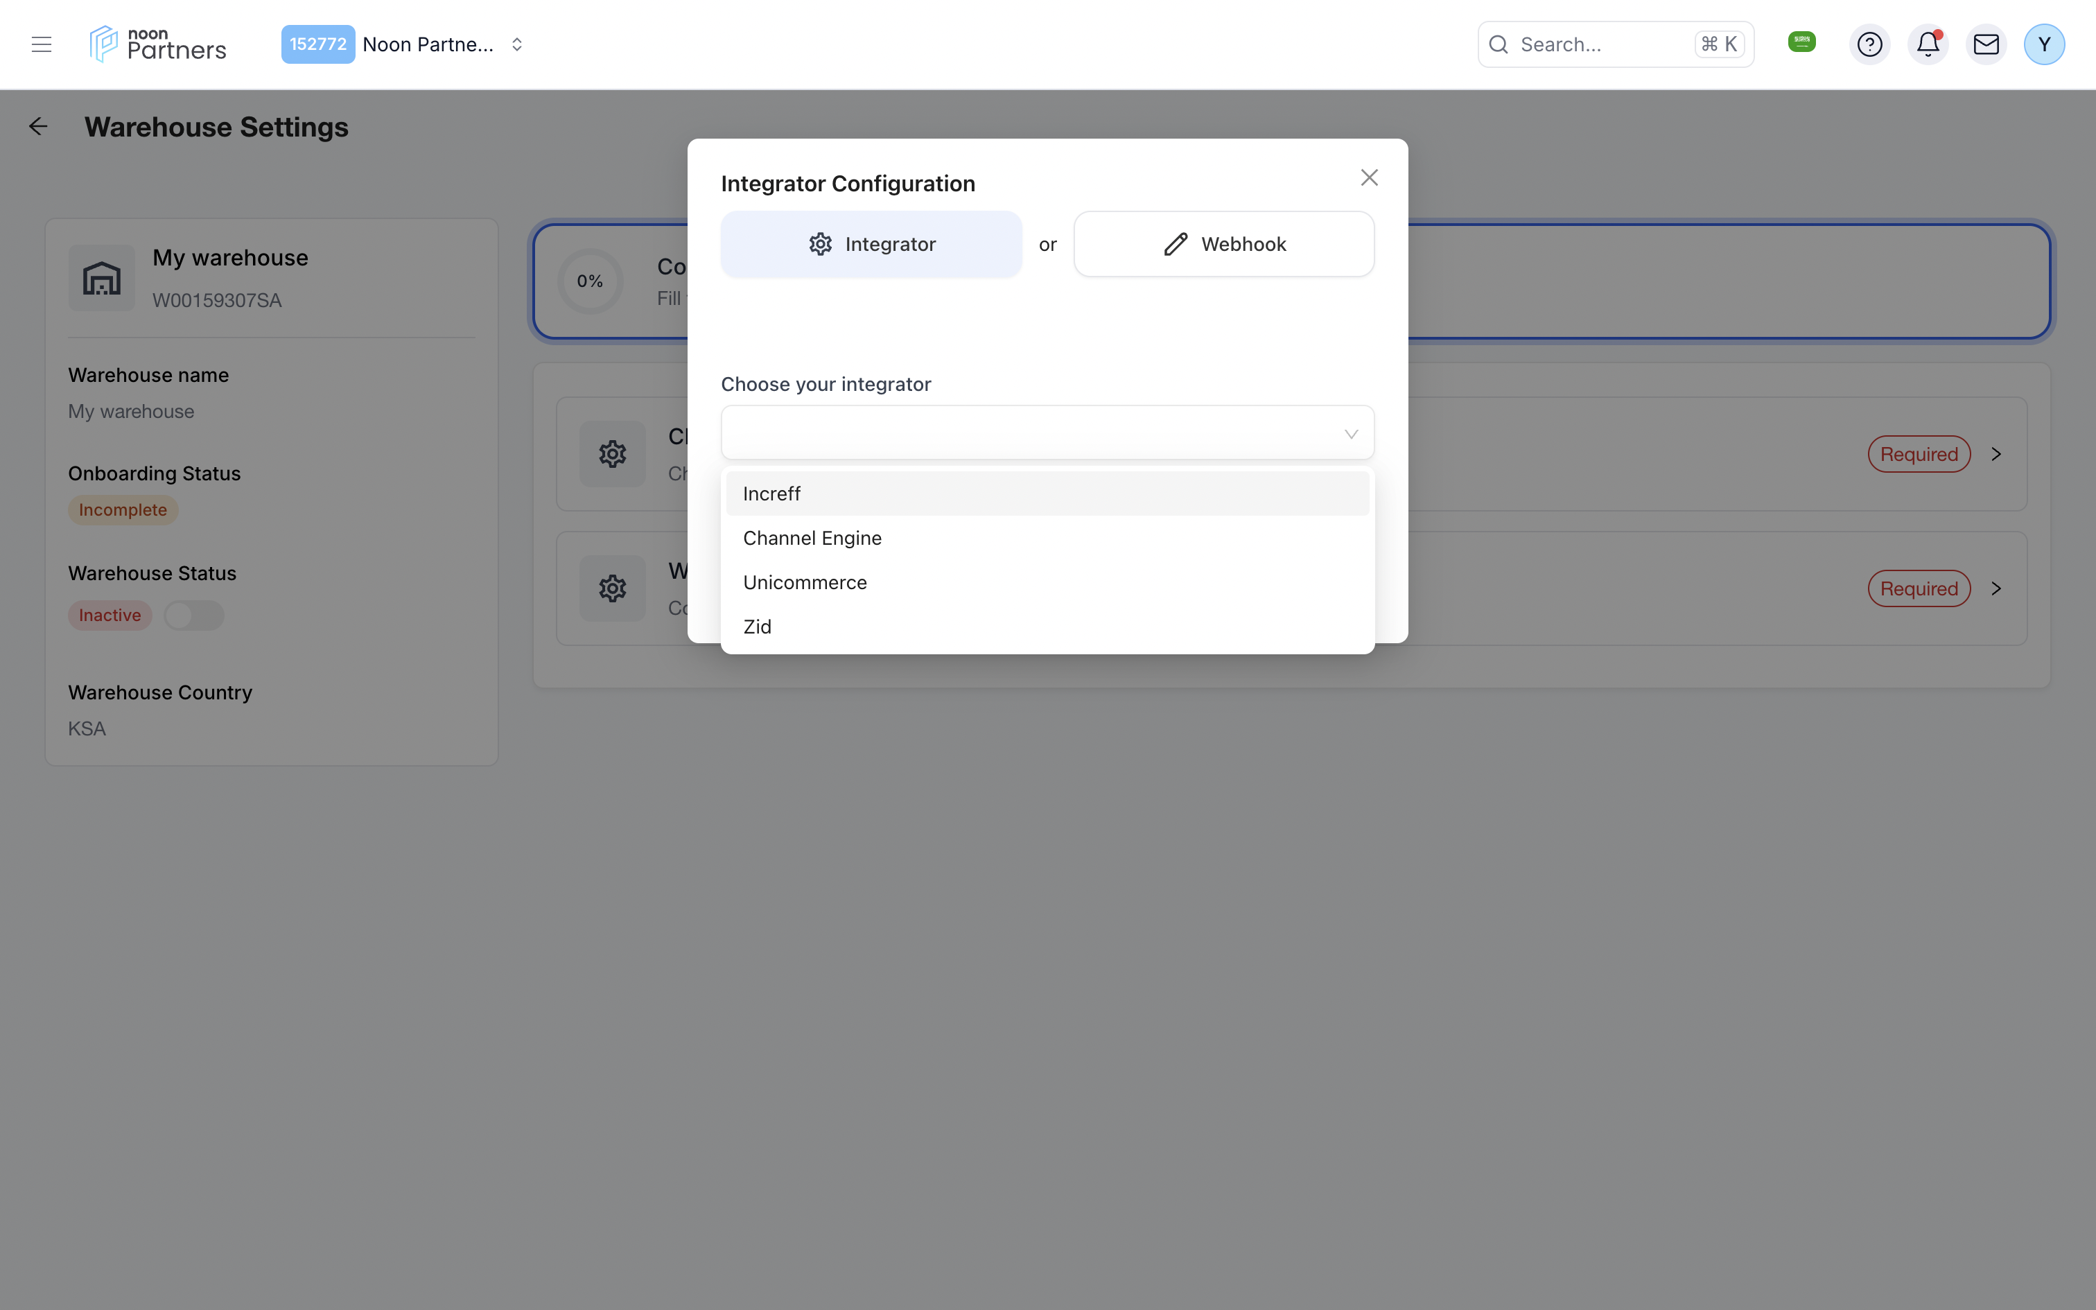Click the search magnifier icon
Viewport: 2096px width, 1310px height.
click(x=1499, y=44)
